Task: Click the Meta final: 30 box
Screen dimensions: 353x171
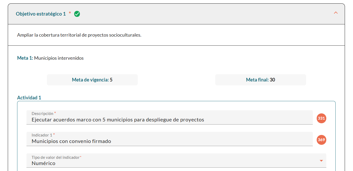Action: tap(260, 80)
